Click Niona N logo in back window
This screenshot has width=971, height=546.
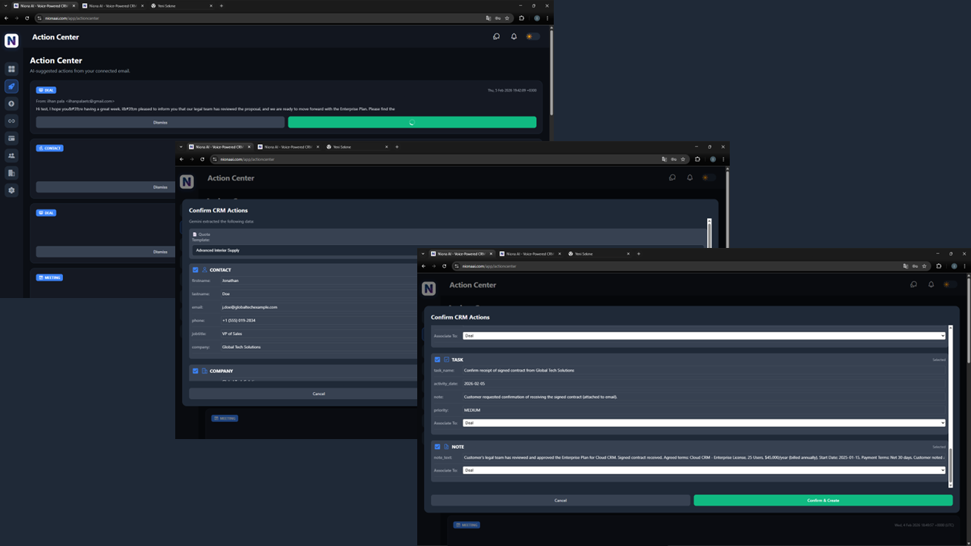(11, 41)
